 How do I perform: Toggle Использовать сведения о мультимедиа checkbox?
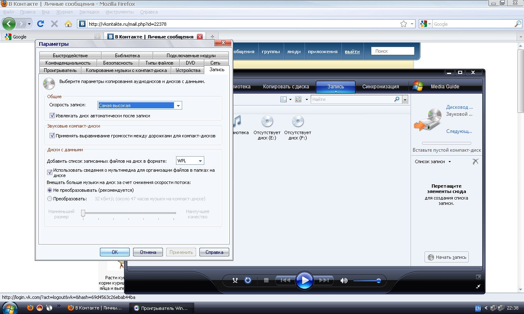coord(50,173)
